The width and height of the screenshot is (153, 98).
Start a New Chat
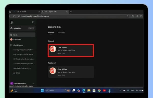[22, 28]
